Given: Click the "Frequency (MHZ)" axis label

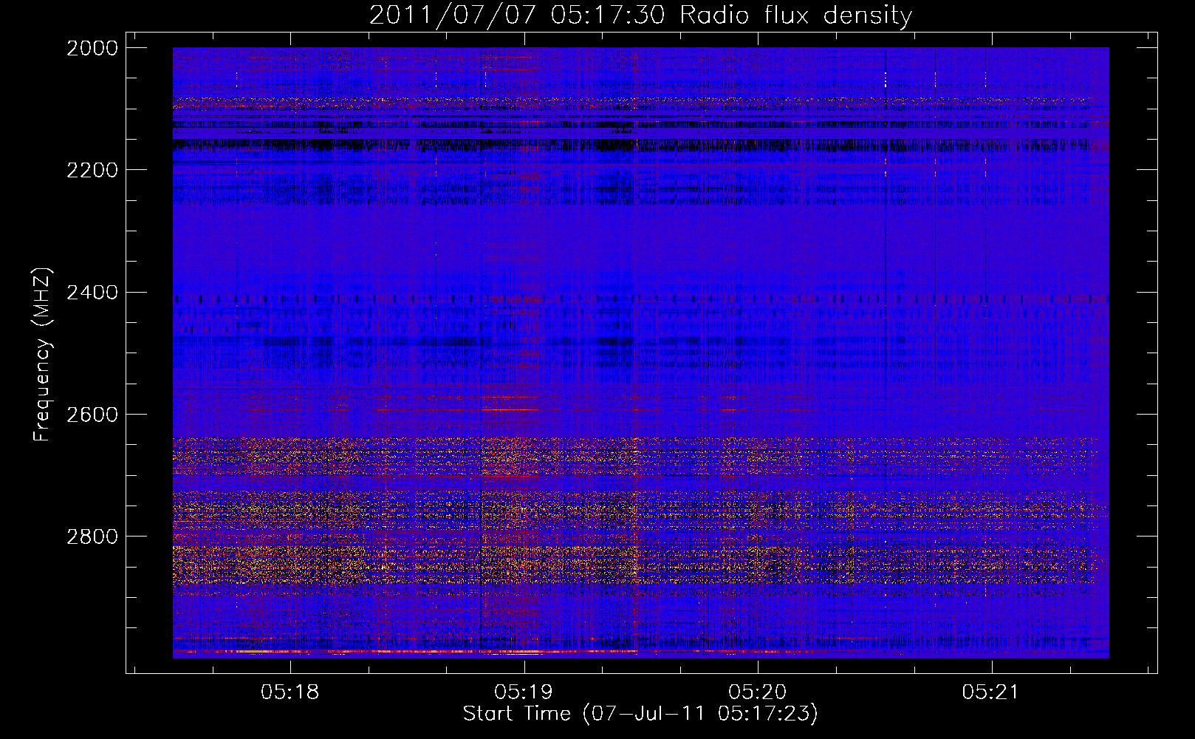Looking at the screenshot, I should pyautogui.click(x=43, y=355).
